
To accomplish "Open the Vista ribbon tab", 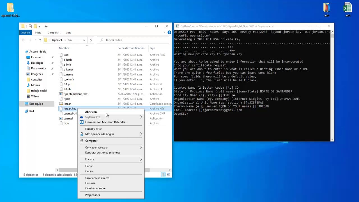I will (x=68, y=33).
